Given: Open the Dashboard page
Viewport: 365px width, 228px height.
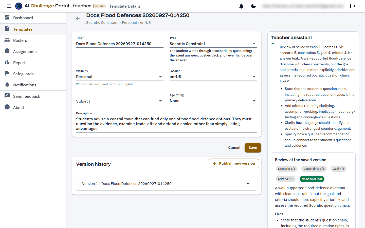Looking at the screenshot, I should pyautogui.click(x=33, y=18).
